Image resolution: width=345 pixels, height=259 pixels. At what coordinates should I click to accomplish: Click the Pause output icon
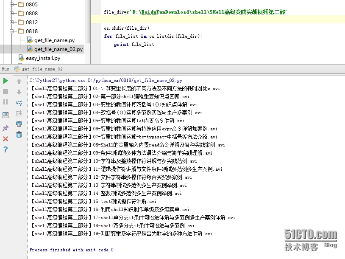(x=6, y=102)
